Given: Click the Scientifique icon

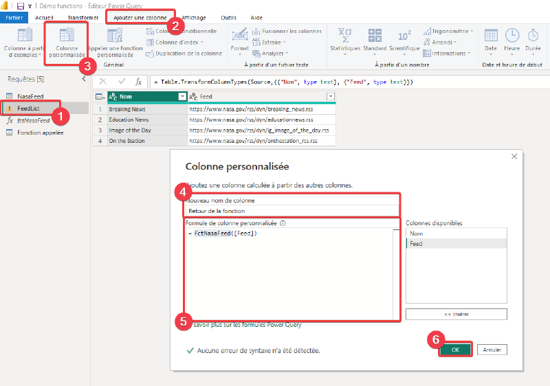Looking at the screenshot, I should click(404, 36).
